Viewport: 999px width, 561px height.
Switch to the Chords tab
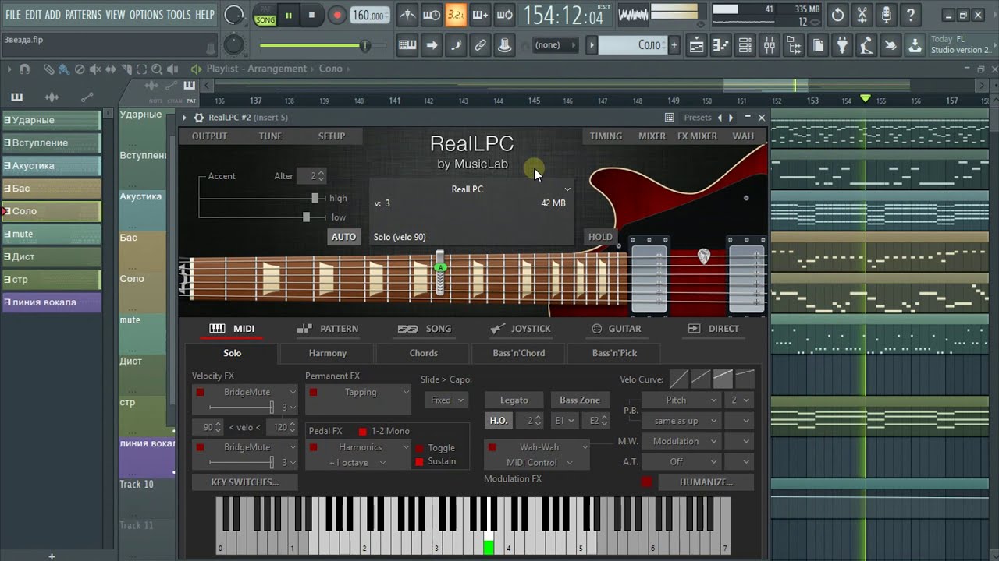424,353
